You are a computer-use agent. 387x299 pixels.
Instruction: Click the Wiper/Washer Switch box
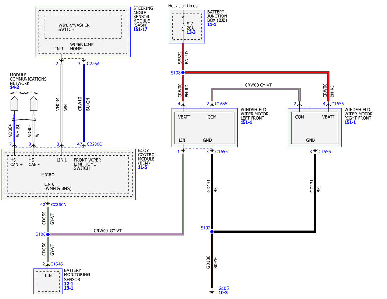point(83,27)
